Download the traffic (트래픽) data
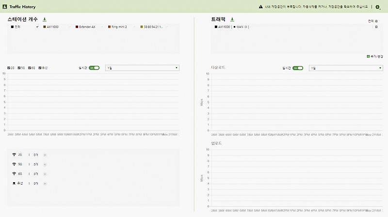 tap(232, 20)
